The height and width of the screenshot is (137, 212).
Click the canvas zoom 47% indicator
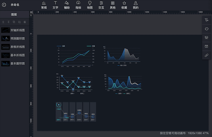(x=206, y=133)
